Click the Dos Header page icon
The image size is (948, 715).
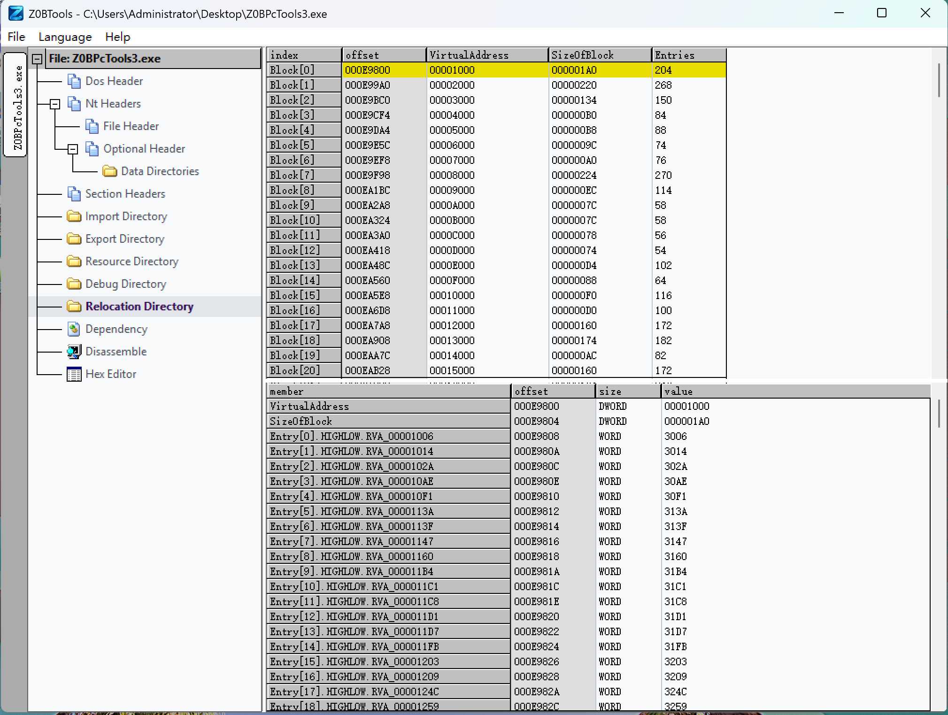click(74, 81)
